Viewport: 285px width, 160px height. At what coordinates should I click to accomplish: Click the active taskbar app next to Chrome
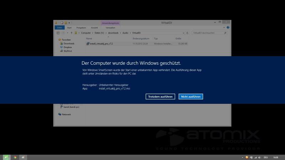(23, 157)
